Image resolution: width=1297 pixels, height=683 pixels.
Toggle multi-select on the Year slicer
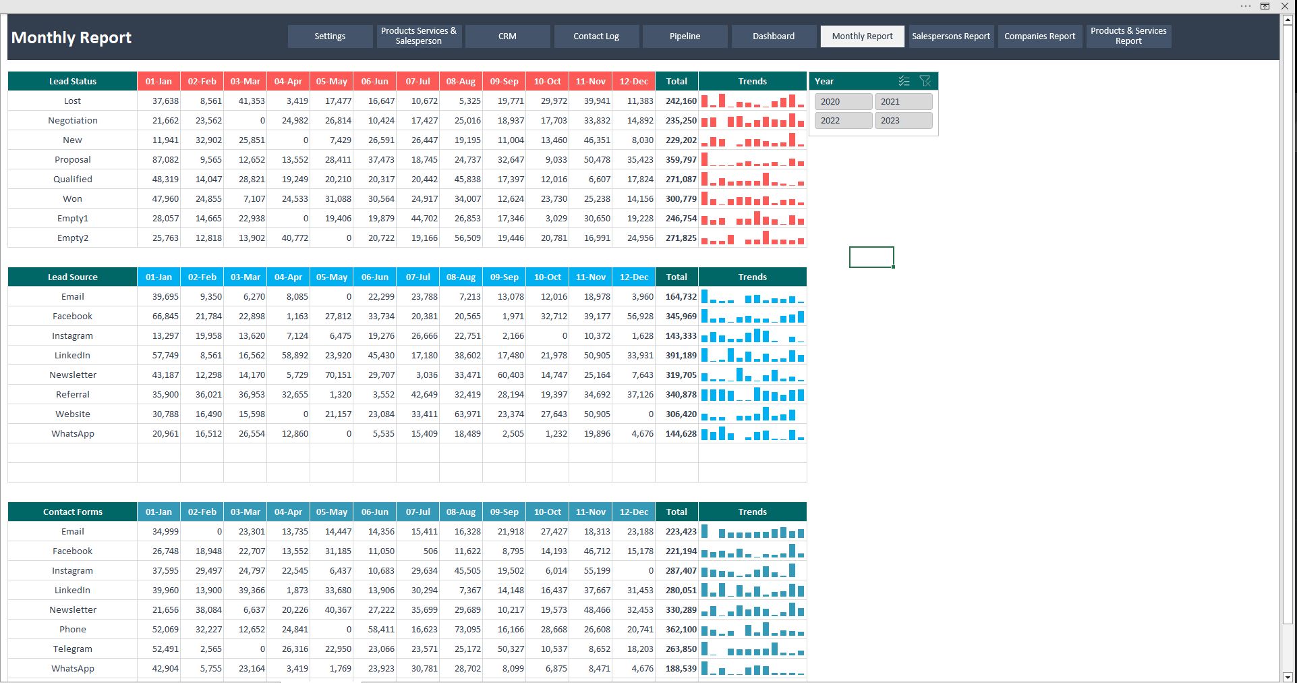coord(904,81)
